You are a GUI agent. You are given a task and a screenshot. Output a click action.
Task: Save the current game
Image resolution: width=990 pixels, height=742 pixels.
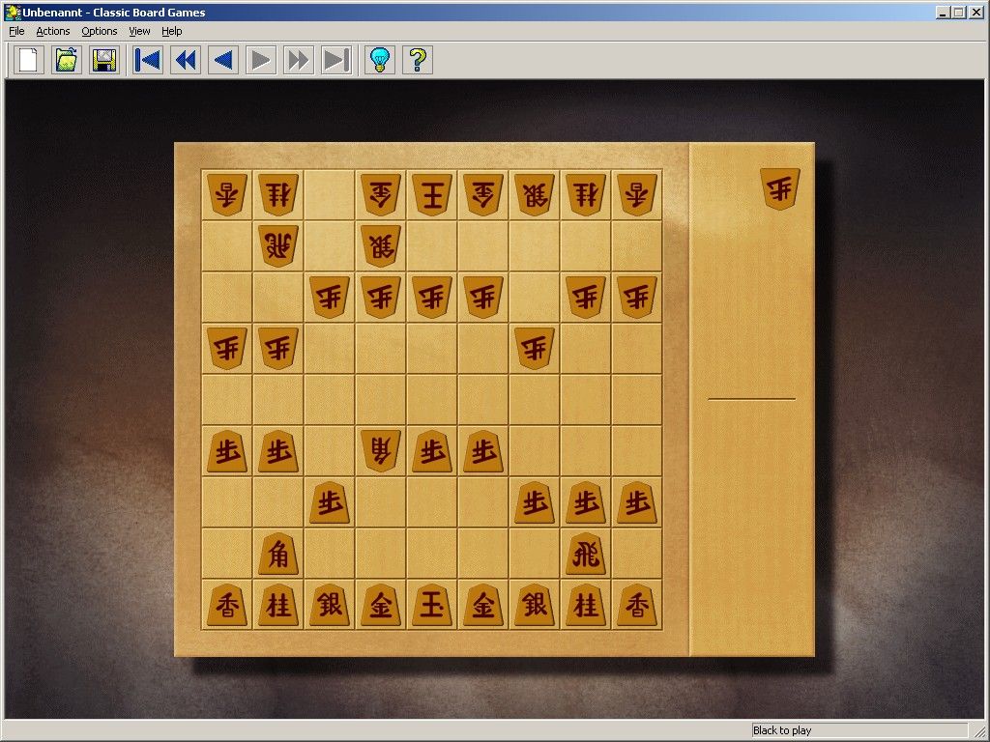click(x=103, y=60)
